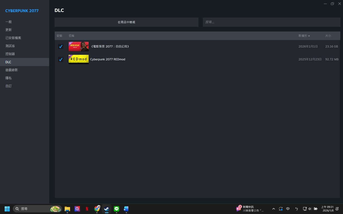Open File Explorer from the taskbar

[67, 209]
